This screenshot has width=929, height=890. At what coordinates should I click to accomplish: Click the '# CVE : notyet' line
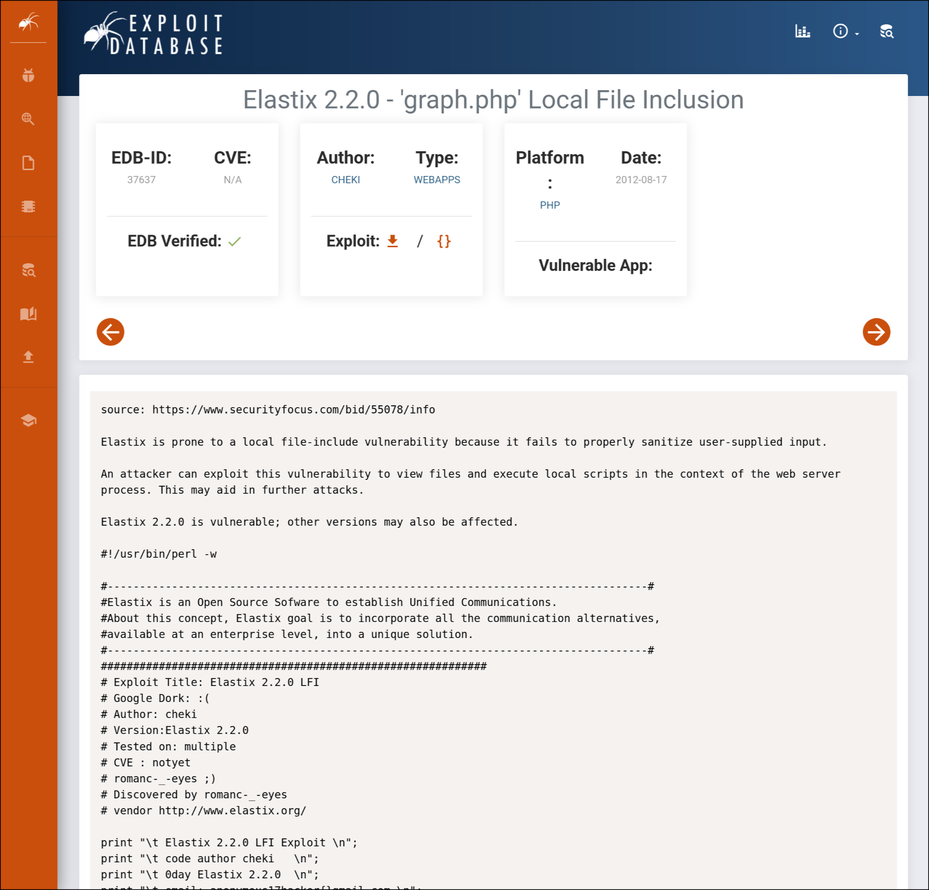145,763
